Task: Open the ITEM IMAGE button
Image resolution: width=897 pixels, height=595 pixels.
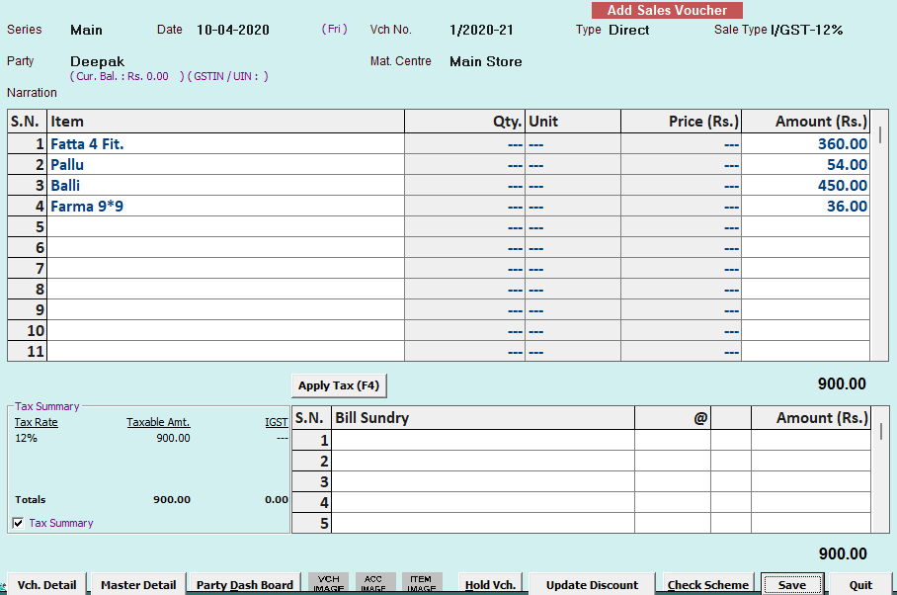Action: pos(422,583)
